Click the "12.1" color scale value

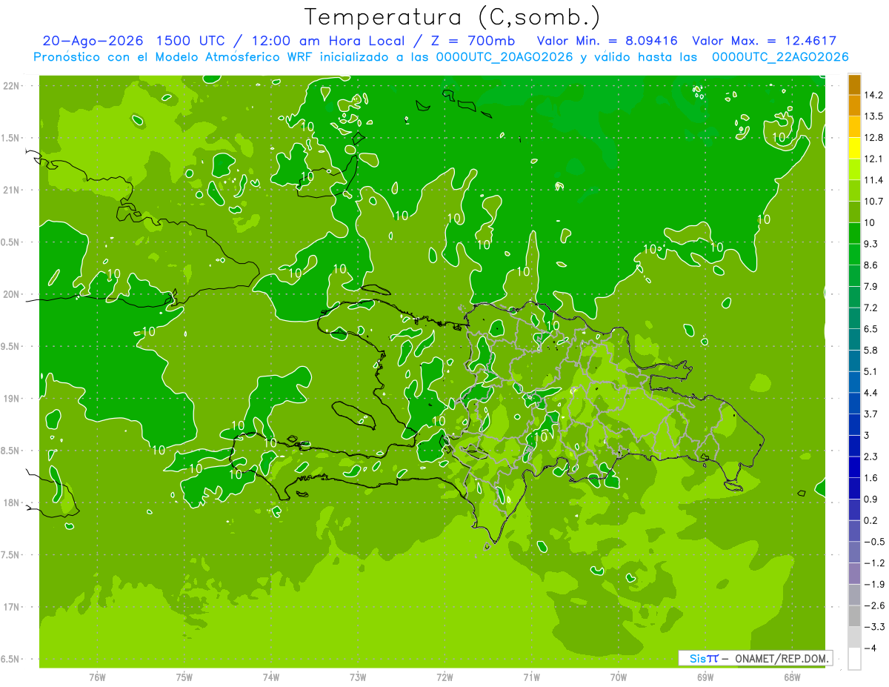(873, 159)
